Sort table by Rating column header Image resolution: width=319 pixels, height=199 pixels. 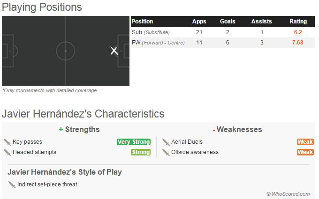(298, 22)
